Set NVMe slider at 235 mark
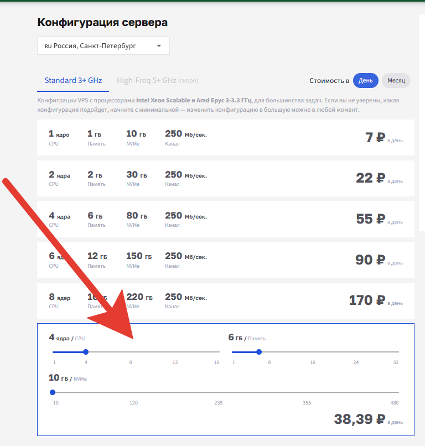This screenshot has height=446, width=425. click(219, 392)
